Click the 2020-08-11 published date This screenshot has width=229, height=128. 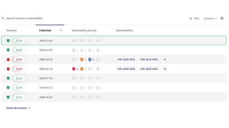[x=46, y=69]
